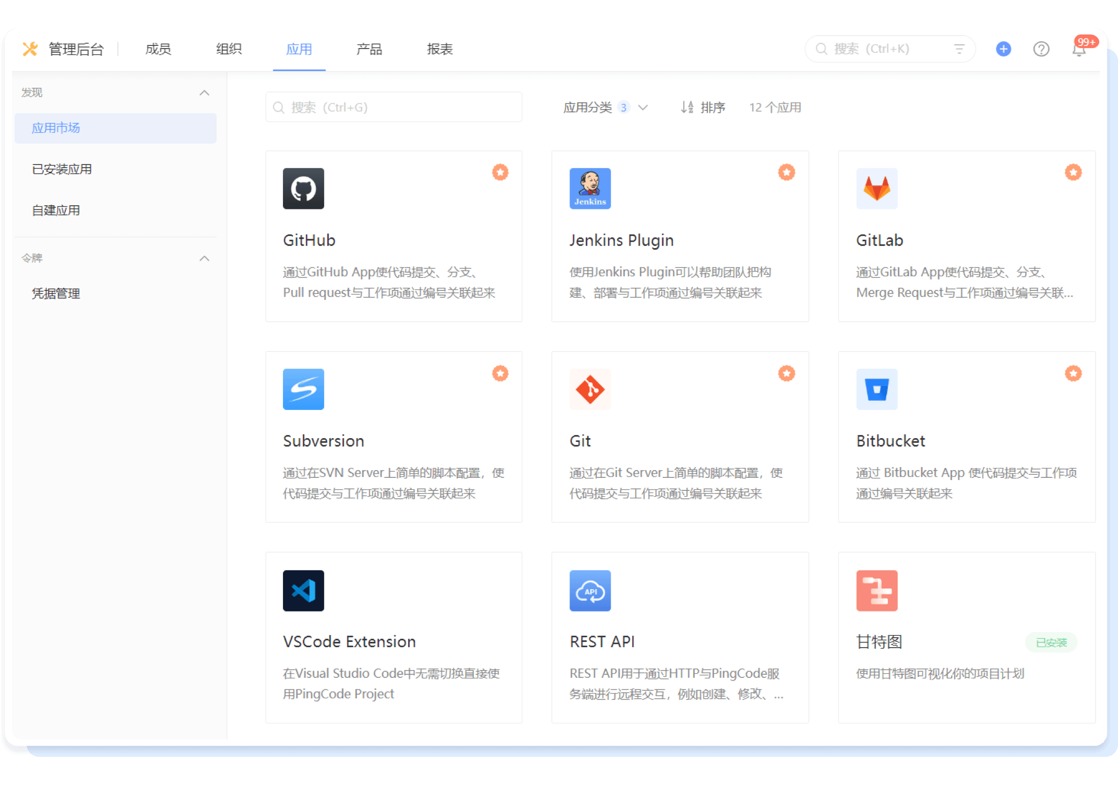1118x785 pixels.
Task: Open the help question mark icon
Action: [1041, 49]
